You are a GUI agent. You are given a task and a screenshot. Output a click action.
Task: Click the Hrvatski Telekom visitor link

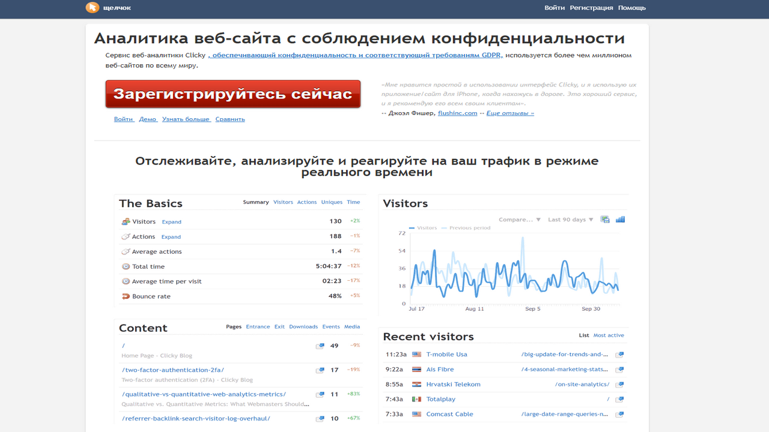454,385
